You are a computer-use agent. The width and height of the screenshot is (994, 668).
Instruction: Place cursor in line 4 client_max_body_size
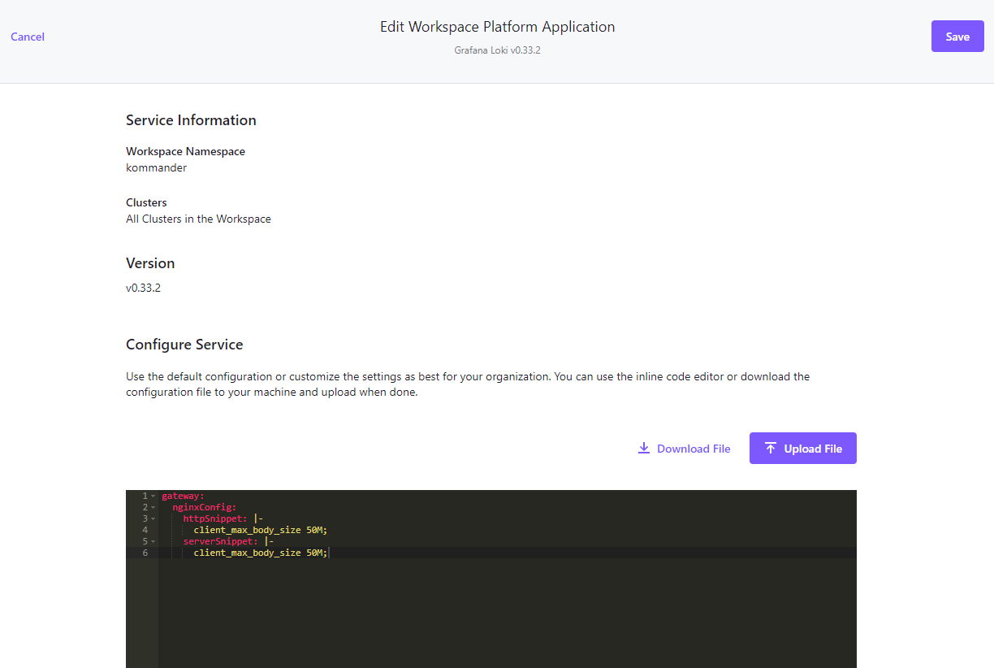click(260, 530)
